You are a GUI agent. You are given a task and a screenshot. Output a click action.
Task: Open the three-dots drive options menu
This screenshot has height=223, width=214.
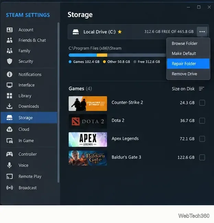click(x=202, y=32)
